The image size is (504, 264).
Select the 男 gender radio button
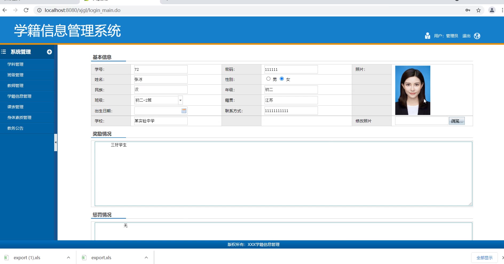(268, 79)
